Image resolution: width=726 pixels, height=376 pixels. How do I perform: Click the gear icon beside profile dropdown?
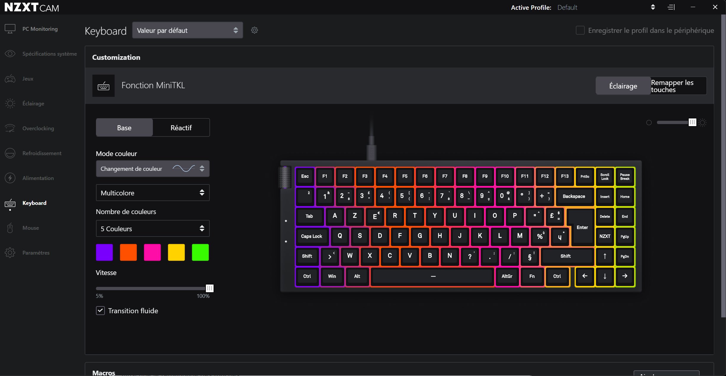pos(254,30)
